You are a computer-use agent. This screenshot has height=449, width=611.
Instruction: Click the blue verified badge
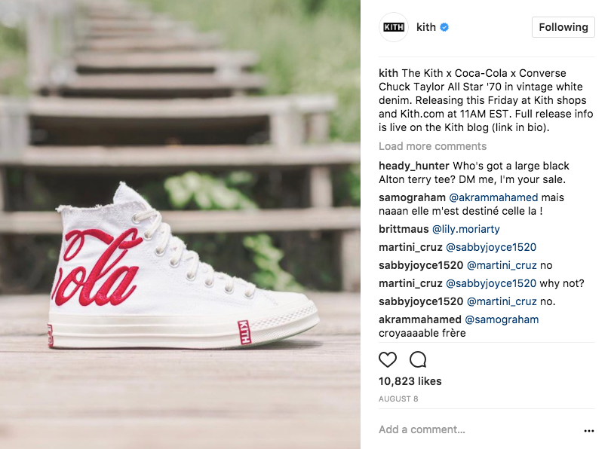point(445,27)
